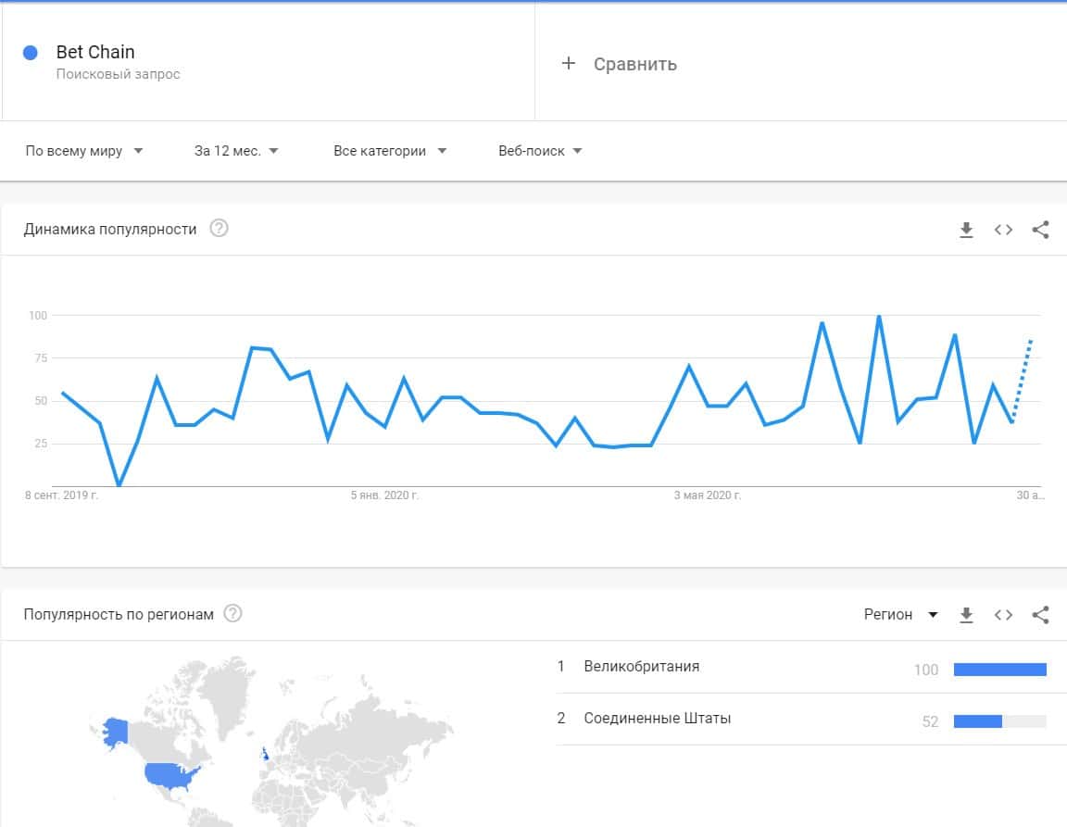This screenshot has height=827, width=1067.
Task: Open the Веб-поиск search type dropdown
Action: coord(540,151)
